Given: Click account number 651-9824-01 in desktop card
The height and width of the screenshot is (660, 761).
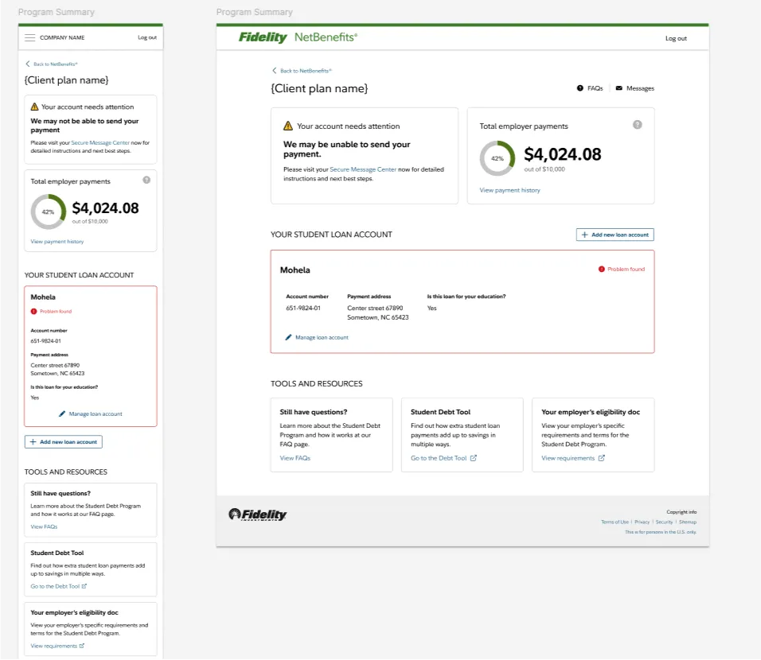Looking at the screenshot, I should click(302, 309).
